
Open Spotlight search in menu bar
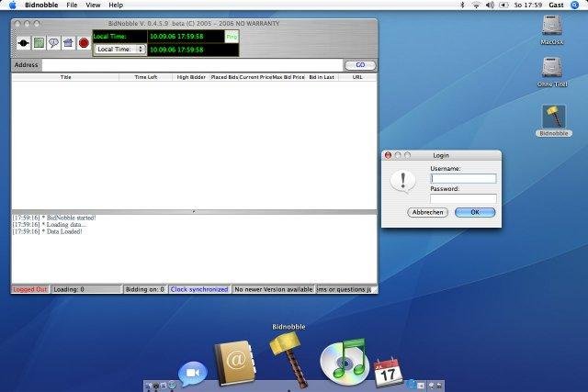click(x=575, y=5)
